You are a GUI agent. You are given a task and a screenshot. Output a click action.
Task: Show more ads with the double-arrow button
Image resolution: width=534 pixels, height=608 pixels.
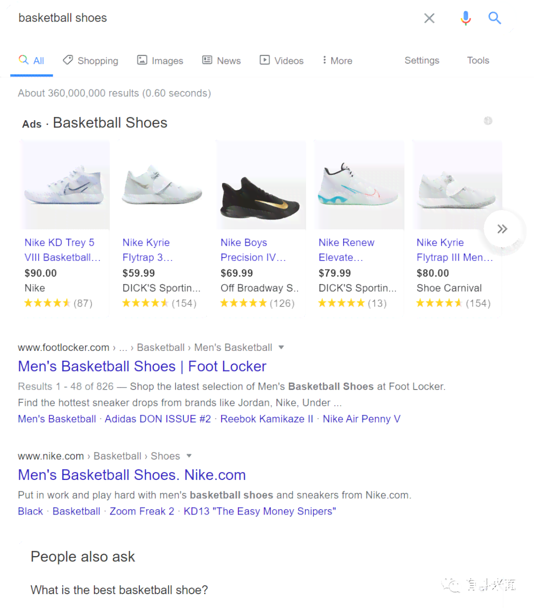coord(502,229)
